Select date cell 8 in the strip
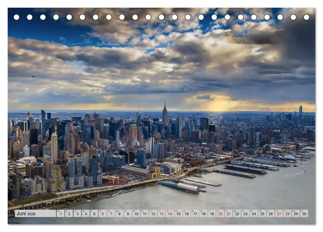 coord(119,214)
